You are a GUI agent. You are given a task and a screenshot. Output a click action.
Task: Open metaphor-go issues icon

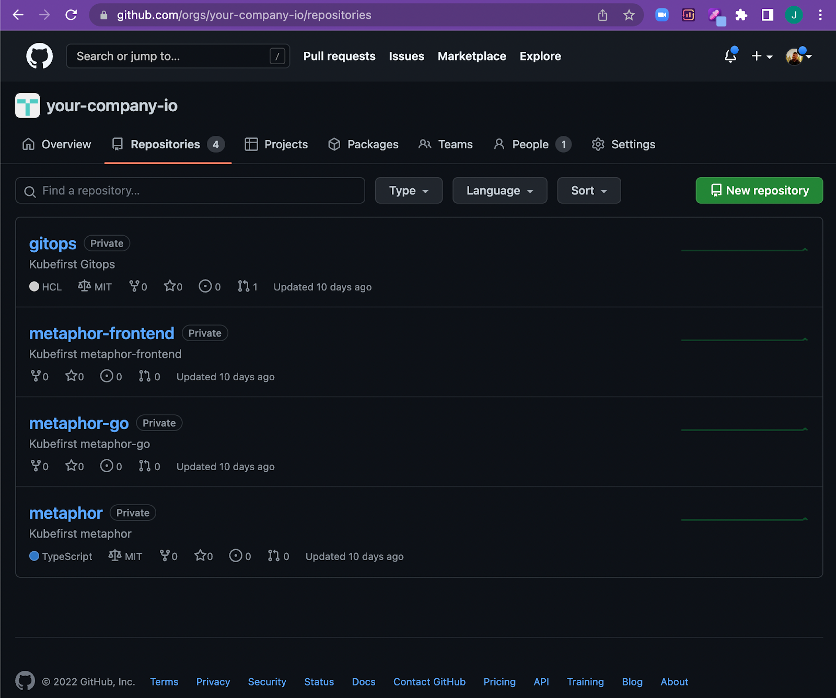point(107,466)
